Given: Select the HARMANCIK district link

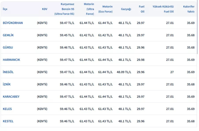Looking at the screenshot, I should (x=11, y=60).
